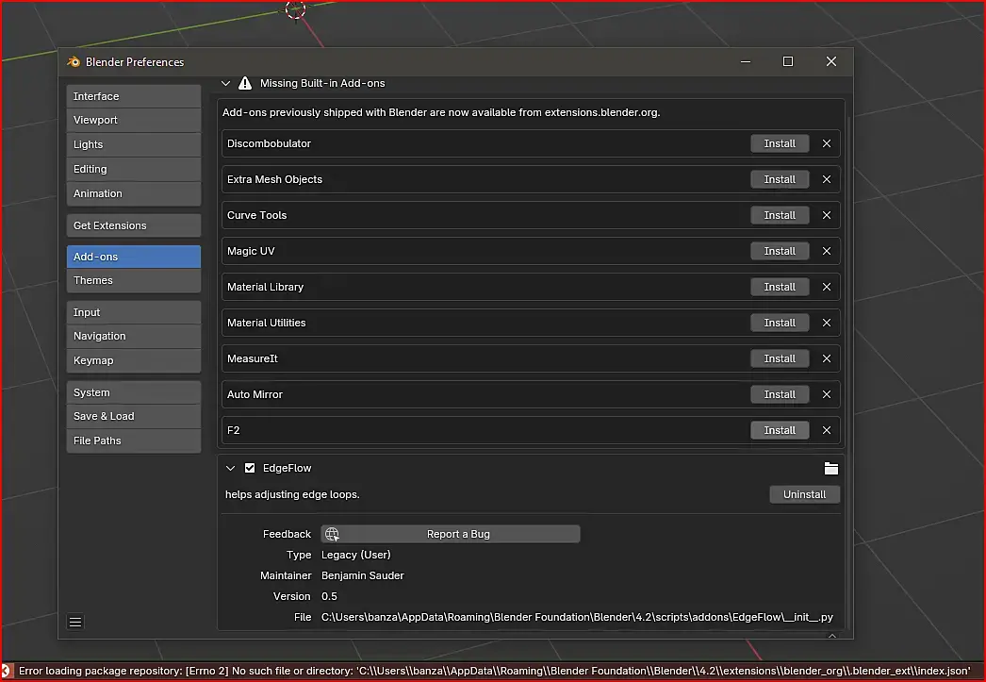Viewport: 986px width, 682px height.
Task: Collapse the EdgeFlow add-on details
Action: tap(230, 468)
